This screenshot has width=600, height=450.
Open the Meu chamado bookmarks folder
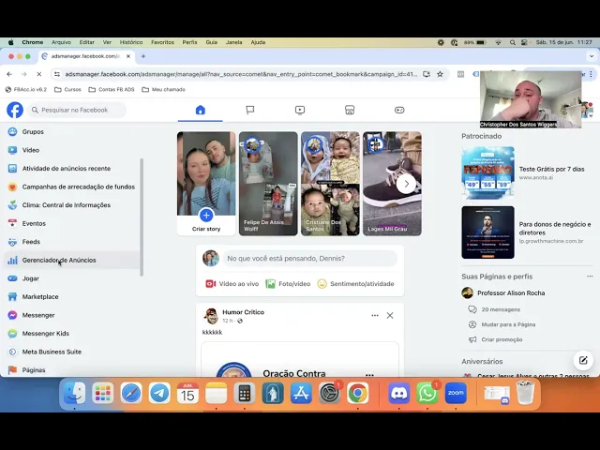163,90
